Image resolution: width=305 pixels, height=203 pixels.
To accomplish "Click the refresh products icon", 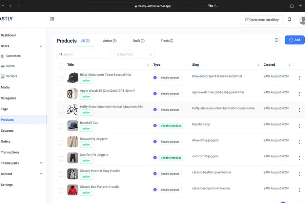I will pos(276,40).
